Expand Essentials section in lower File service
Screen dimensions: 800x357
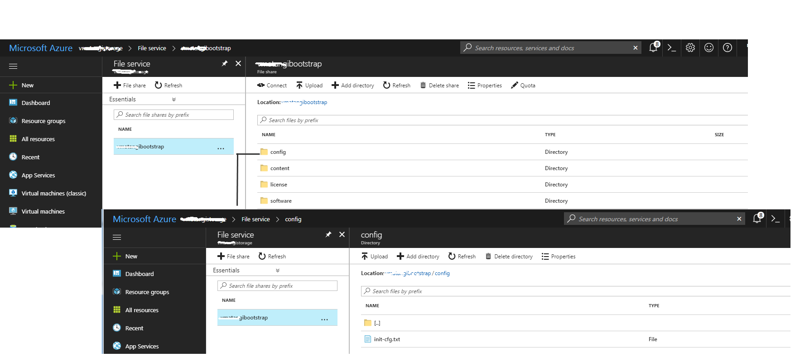coord(278,271)
